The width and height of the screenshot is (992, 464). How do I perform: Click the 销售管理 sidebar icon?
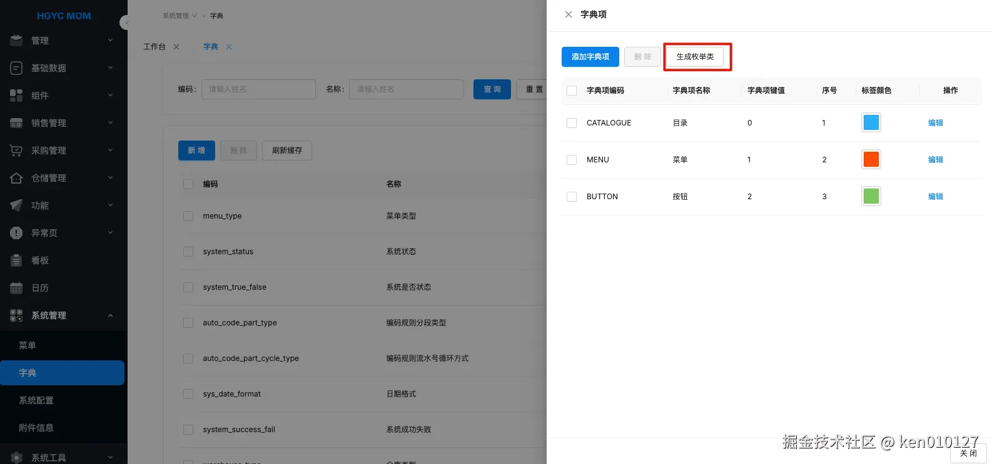(16, 123)
